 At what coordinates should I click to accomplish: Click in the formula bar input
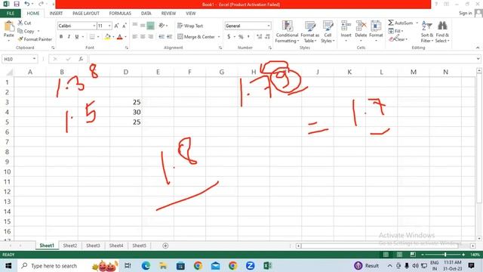pyautogui.click(x=281, y=59)
